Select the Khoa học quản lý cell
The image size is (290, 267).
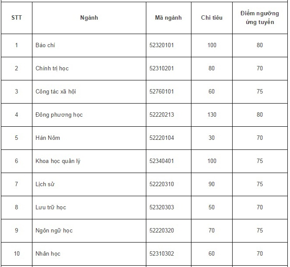(x=58, y=161)
